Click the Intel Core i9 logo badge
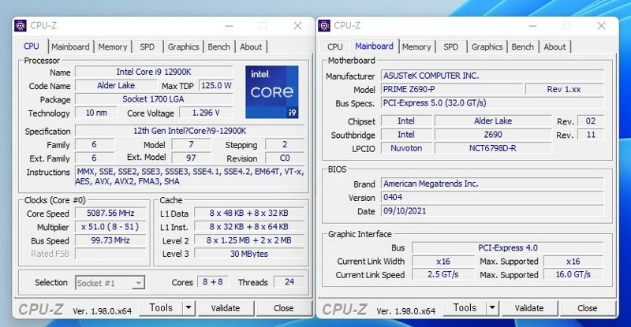The width and height of the screenshot is (631, 327). pyautogui.click(x=272, y=91)
